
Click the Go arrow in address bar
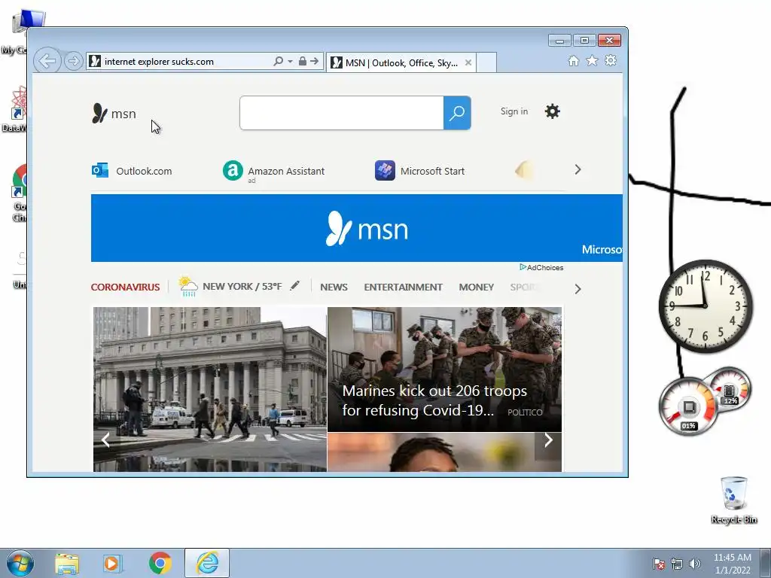315,61
